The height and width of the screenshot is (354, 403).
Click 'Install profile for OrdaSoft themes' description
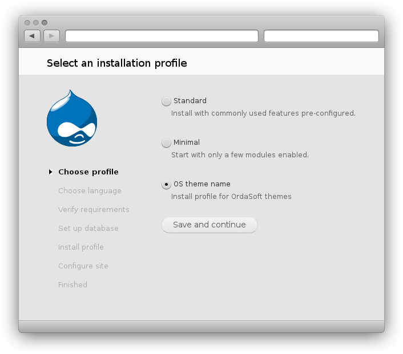coord(231,196)
